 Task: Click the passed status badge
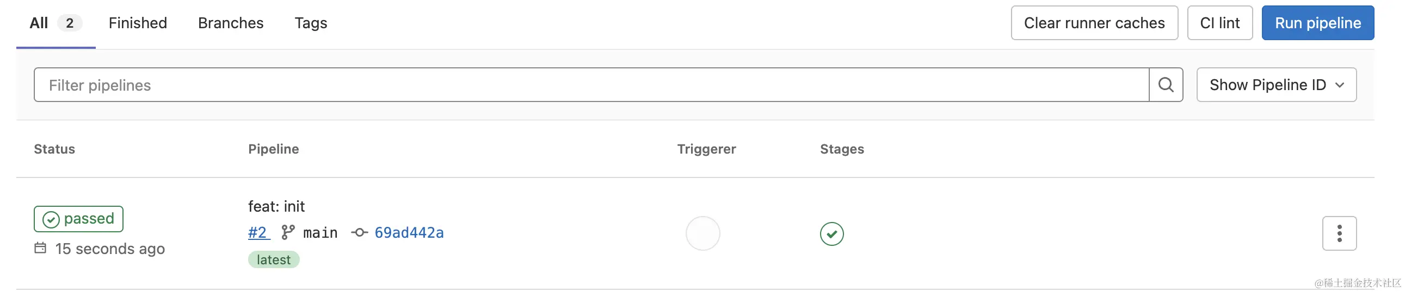78,219
